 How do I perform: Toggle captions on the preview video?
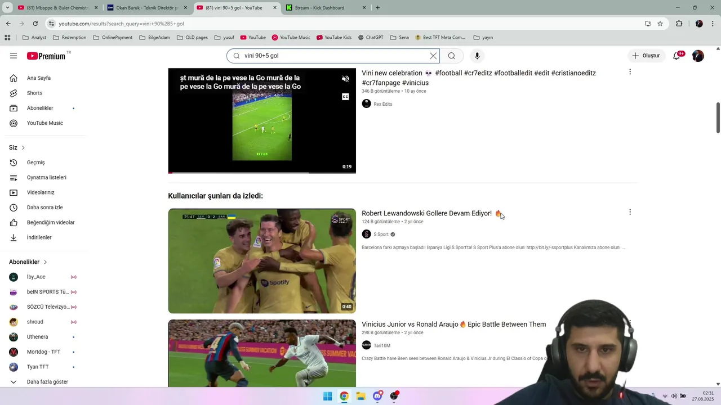tap(345, 97)
